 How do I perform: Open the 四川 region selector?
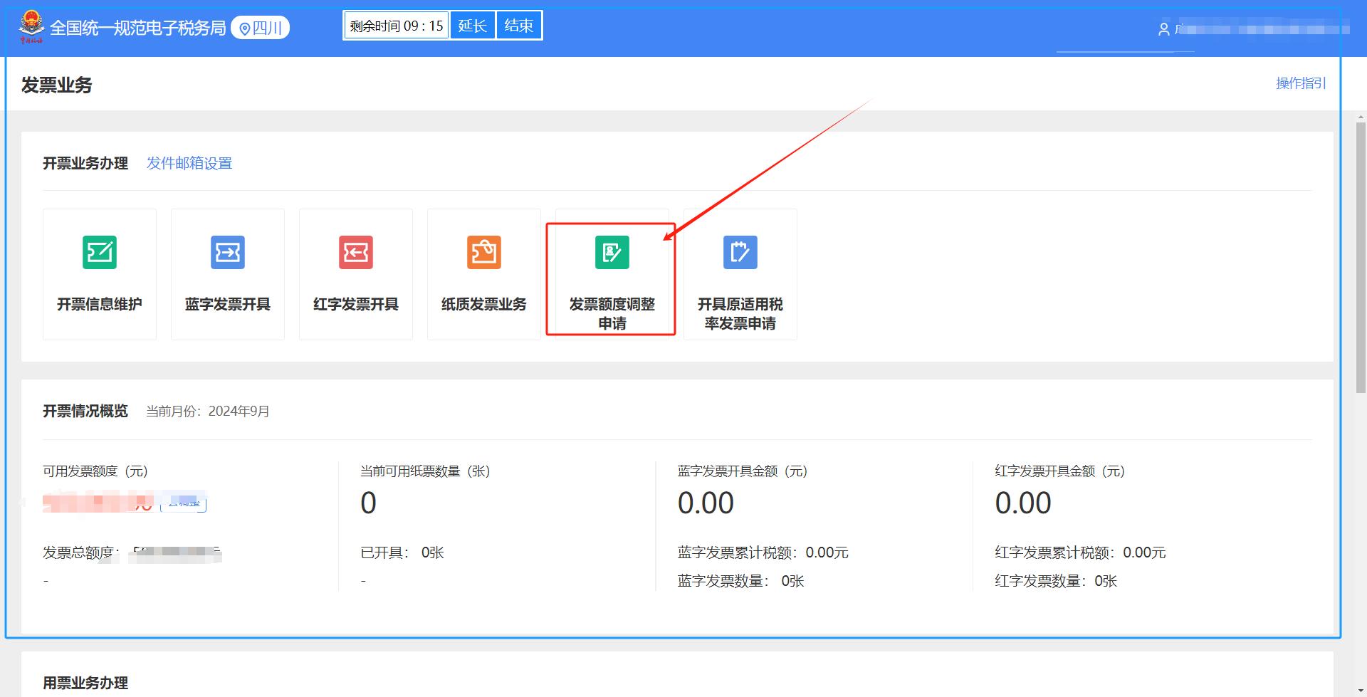(261, 28)
